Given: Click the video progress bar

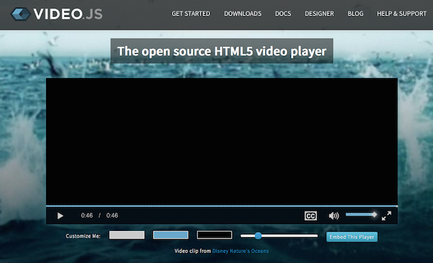Looking at the screenshot, I should (x=222, y=206).
